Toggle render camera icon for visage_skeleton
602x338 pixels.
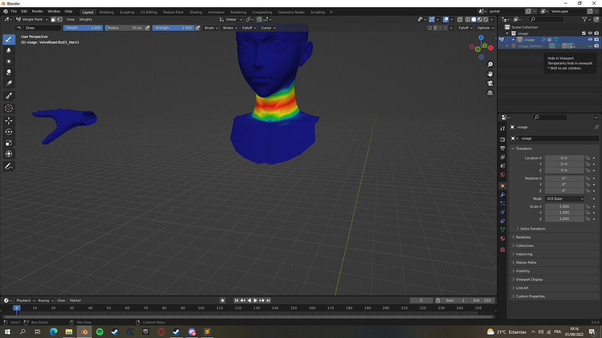[597, 46]
